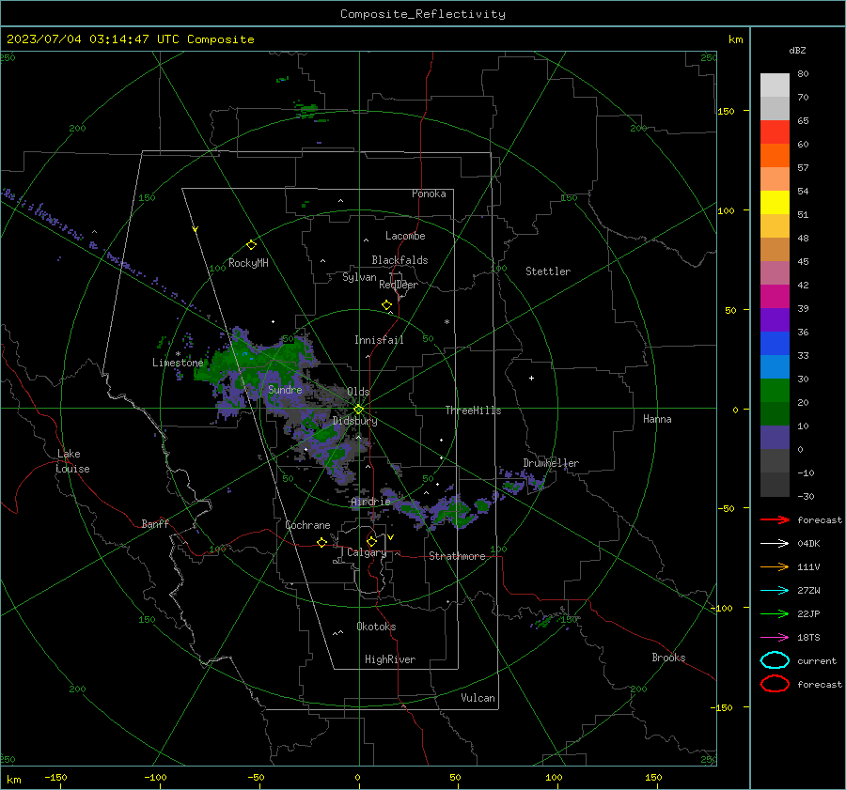Screen dimensions: 846x790
Task: Click the light gray 70-80 dBZ swatch
Action: (775, 85)
